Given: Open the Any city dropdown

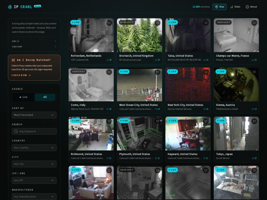Looking at the screenshot, I should (34, 164).
